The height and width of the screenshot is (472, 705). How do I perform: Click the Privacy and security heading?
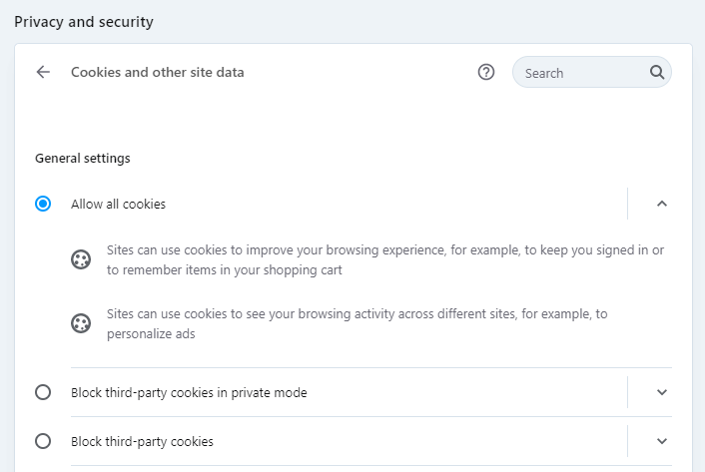84,21
